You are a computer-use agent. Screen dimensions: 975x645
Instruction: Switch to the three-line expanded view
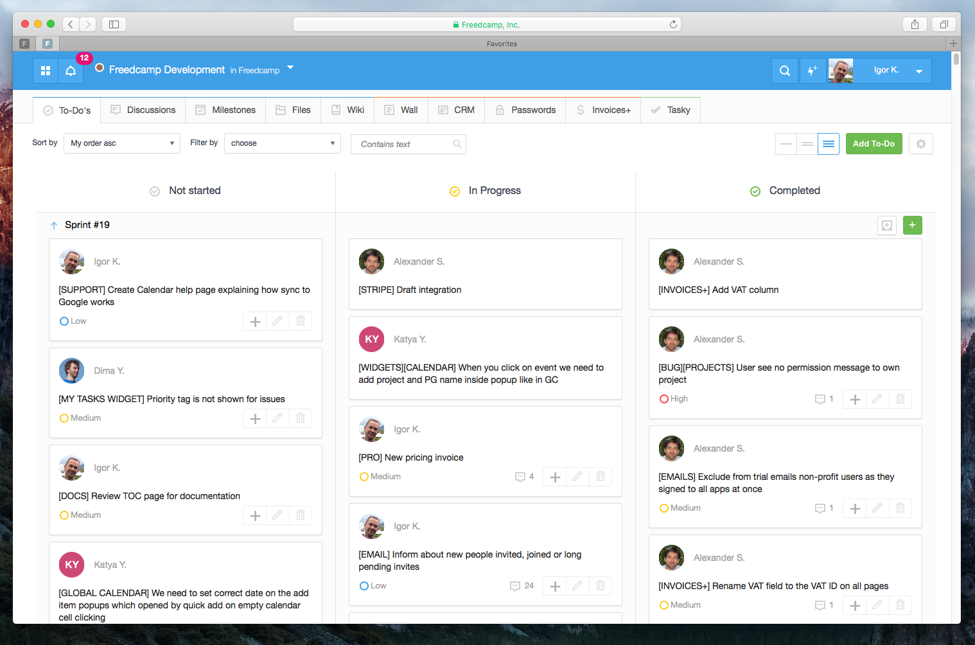829,144
